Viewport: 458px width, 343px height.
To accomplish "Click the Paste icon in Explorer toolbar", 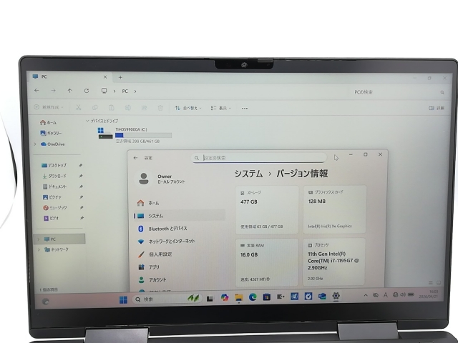I will 112,108.
